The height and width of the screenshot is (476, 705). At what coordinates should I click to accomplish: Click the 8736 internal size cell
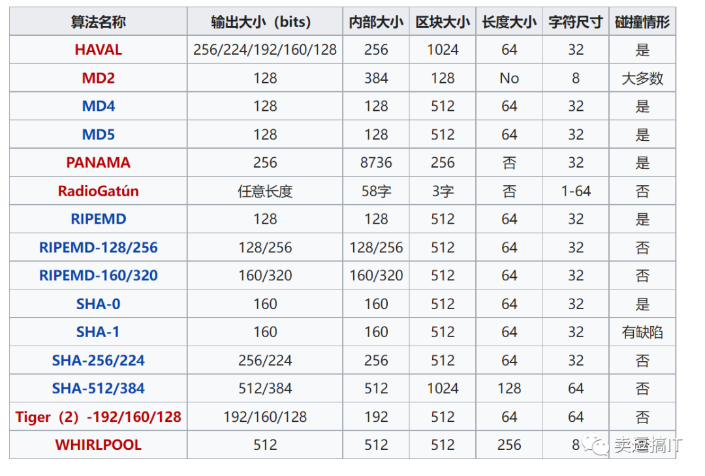(376, 162)
